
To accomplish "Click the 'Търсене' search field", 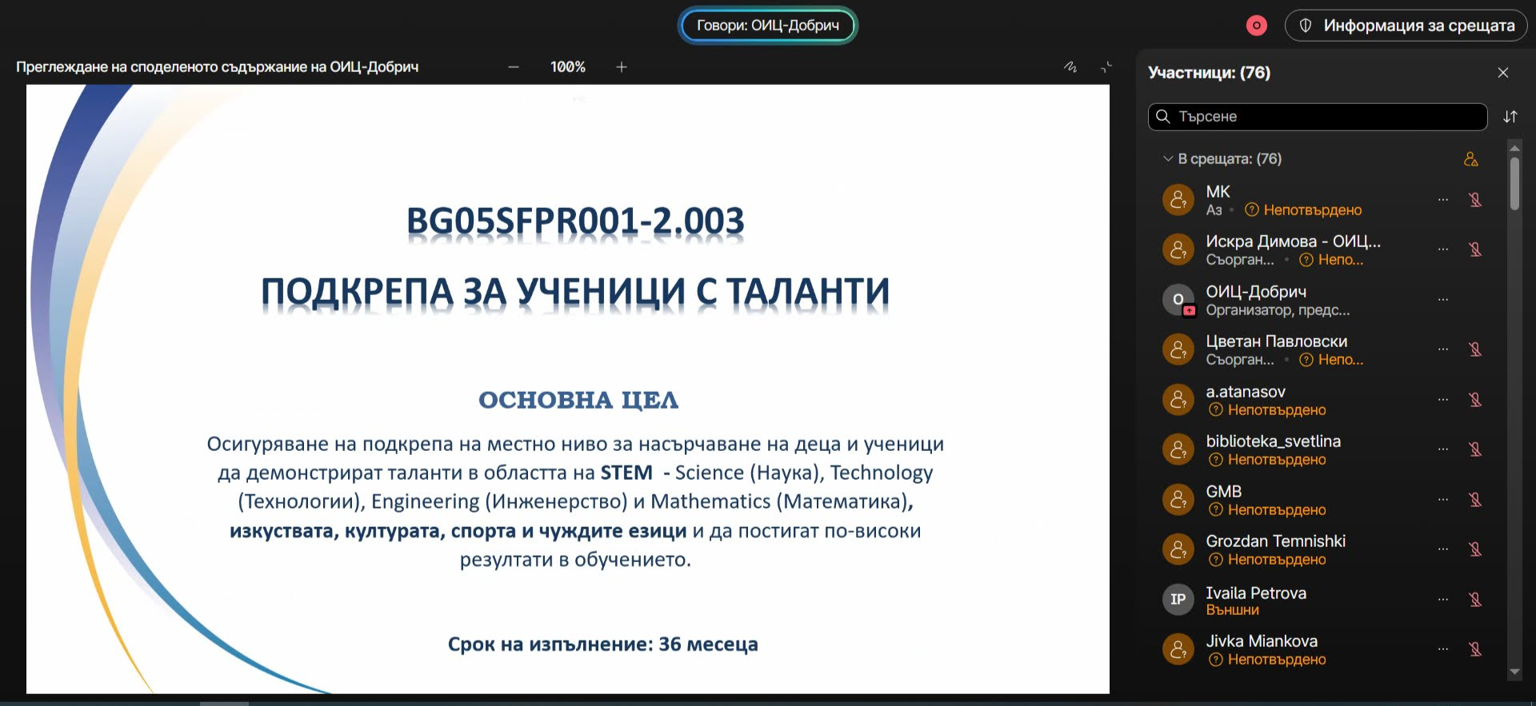I will click(x=1320, y=117).
